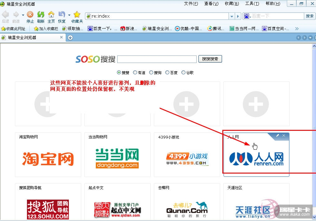The height and width of the screenshot is (221, 316).
Task: Click the address bar Go arrow
Action: (x=238, y=16)
